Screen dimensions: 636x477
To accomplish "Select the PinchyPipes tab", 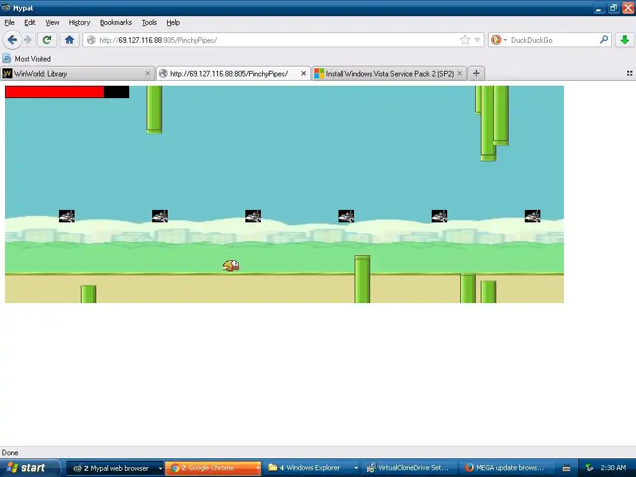I will (x=234, y=73).
